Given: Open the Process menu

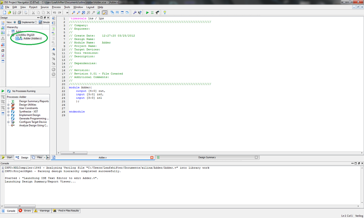Looking at the screenshot, I should [x=56, y=7].
